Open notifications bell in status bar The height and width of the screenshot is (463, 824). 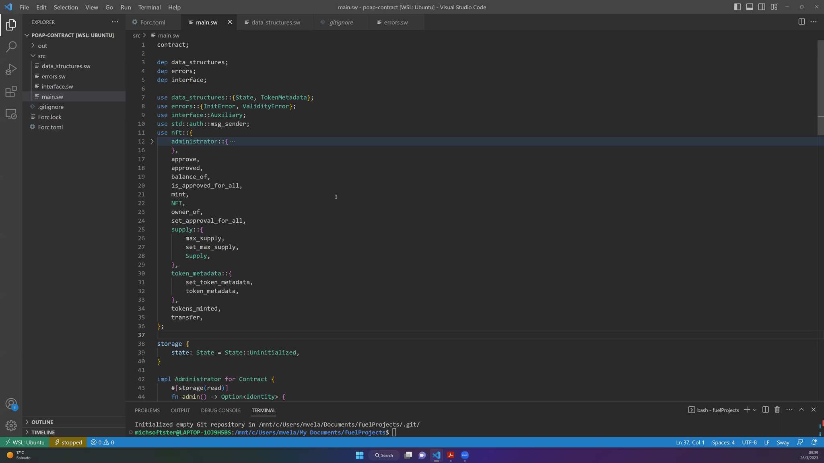(x=814, y=442)
